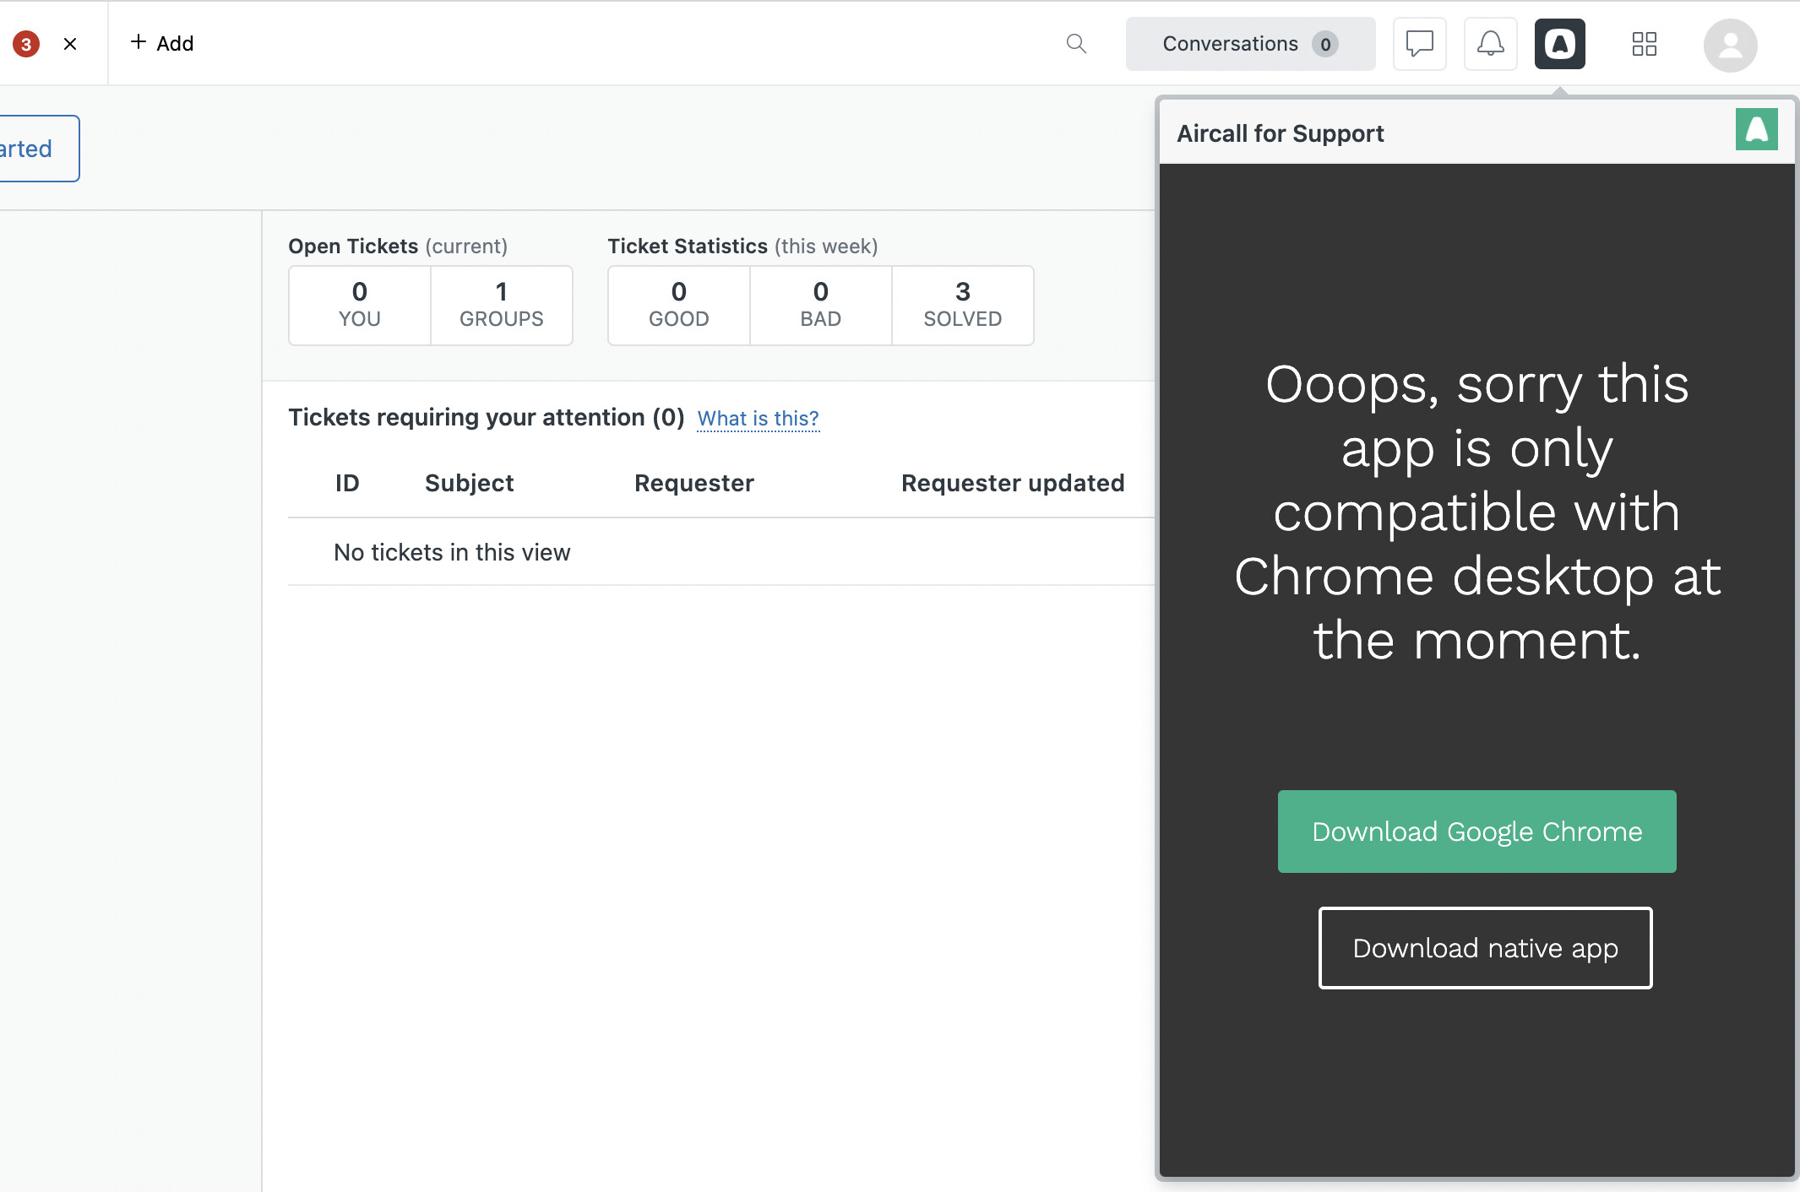
Task: Click the red badge showing 3
Action: (26, 44)
